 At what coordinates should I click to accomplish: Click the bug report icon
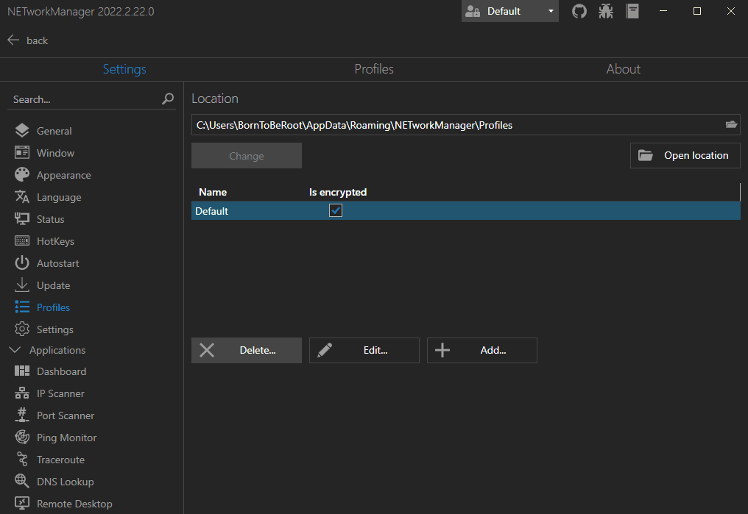click(606, 11)
